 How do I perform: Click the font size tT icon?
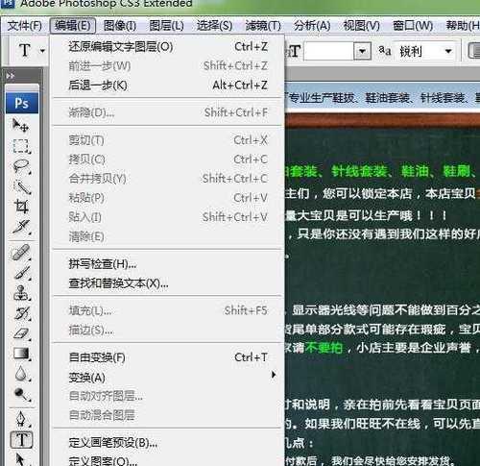tap(293, 51)
